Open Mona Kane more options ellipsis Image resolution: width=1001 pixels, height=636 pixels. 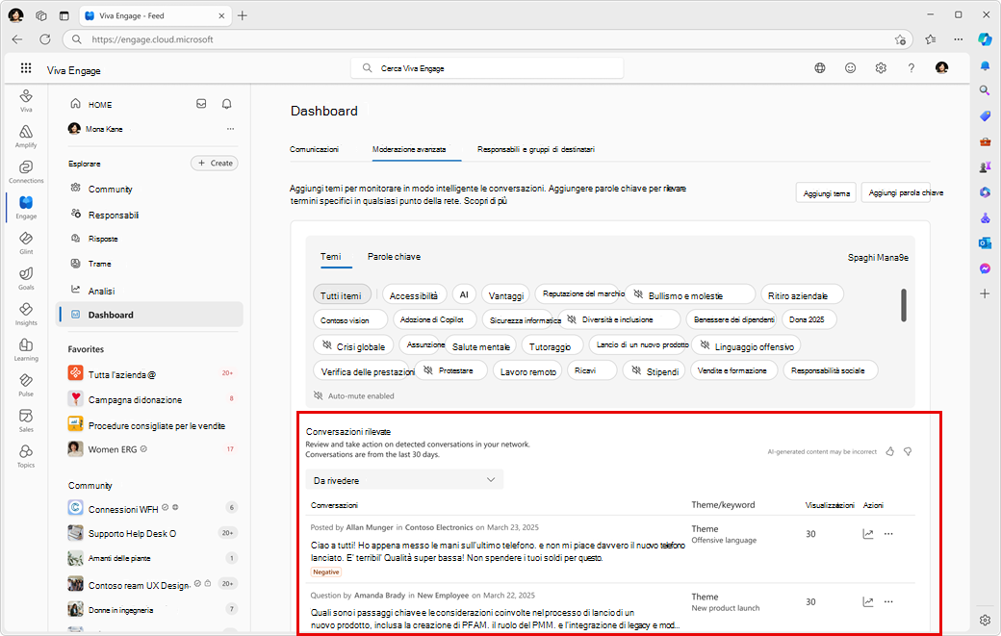coord(230,129)
